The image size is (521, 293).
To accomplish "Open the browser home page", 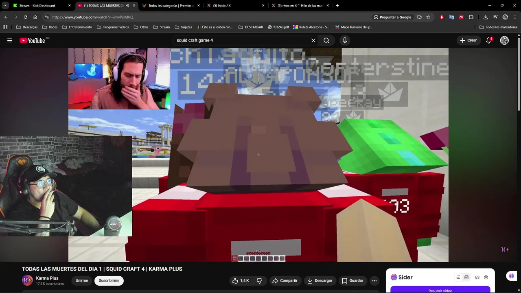I will (x=35, y=17).
